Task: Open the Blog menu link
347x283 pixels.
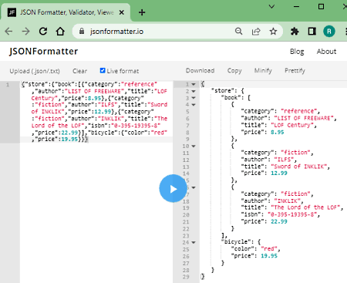Action: pyautogui.click(x=297, y=52)
